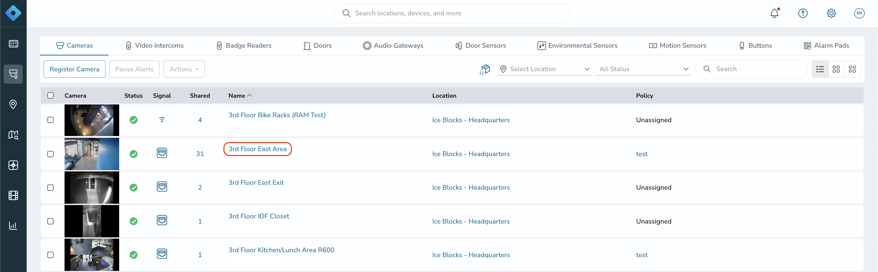
Task: Open the 3rd Floor East Area camera link
Action: click(x=257, y=149)
